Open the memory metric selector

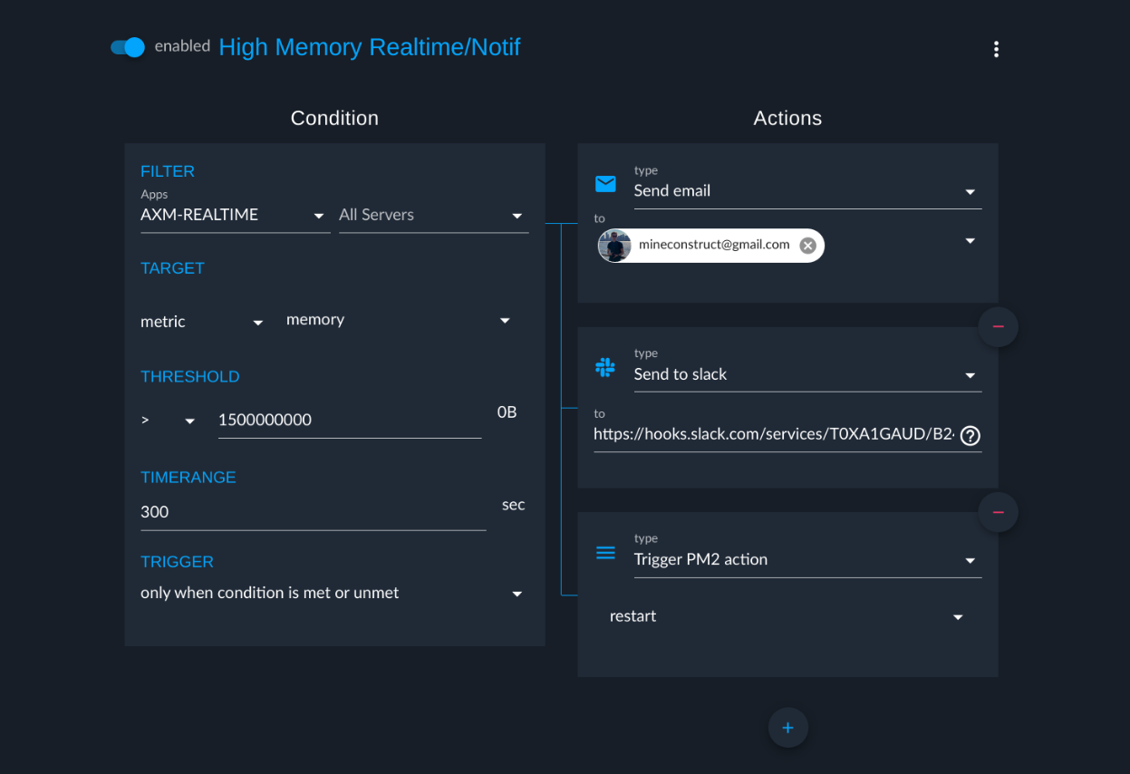pos(399,320)
